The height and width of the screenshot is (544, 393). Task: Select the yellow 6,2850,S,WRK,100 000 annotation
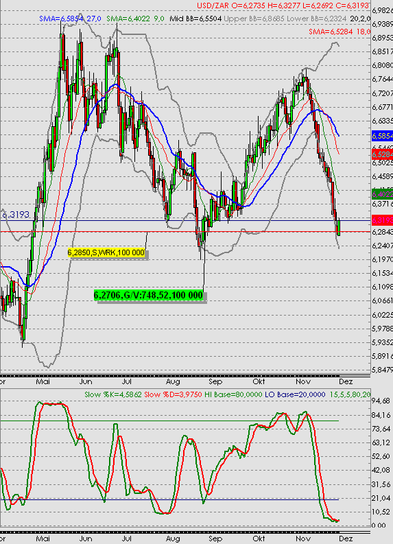tap(106, 252)
